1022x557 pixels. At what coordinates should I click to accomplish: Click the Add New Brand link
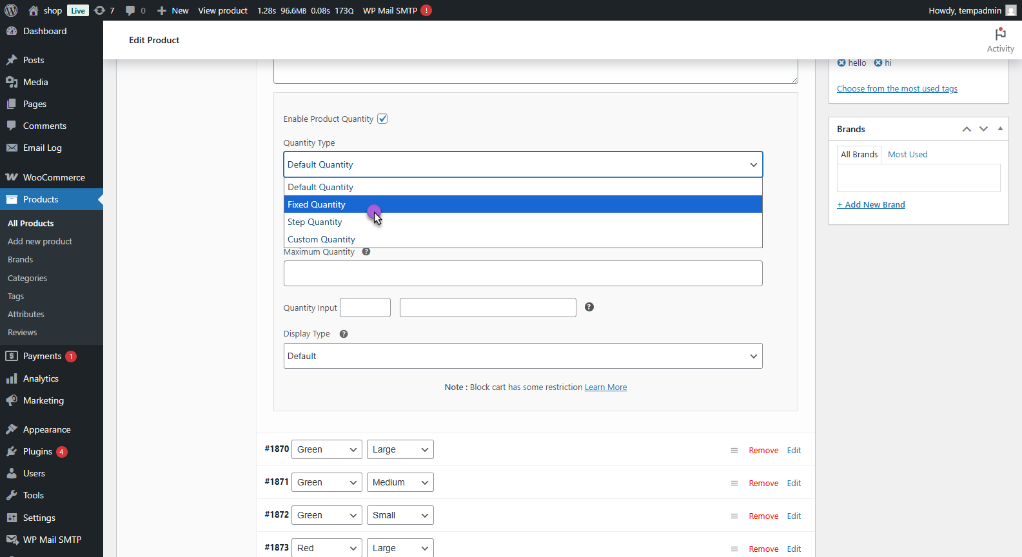870,205
